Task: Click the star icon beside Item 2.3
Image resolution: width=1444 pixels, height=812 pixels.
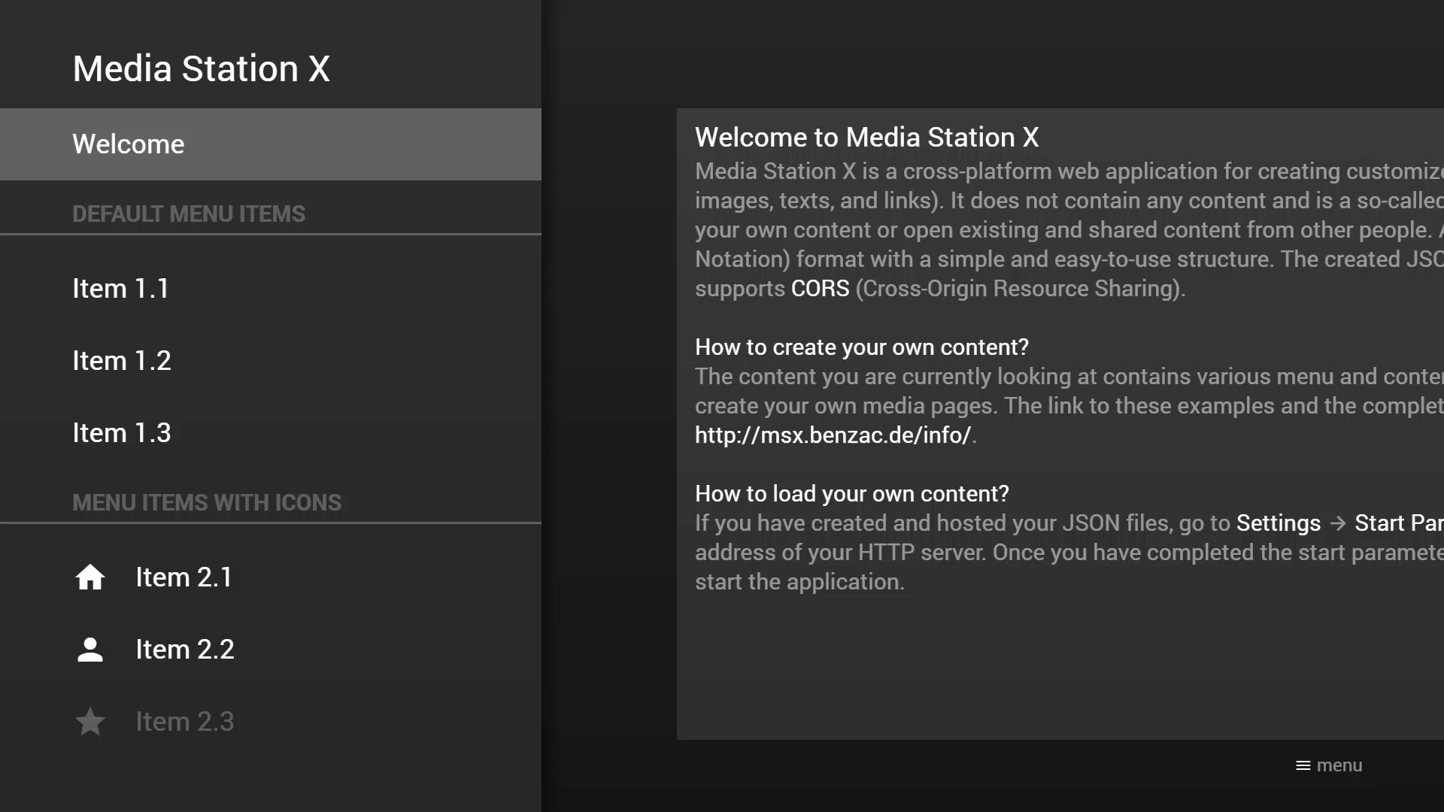Action: coord(89,721)
